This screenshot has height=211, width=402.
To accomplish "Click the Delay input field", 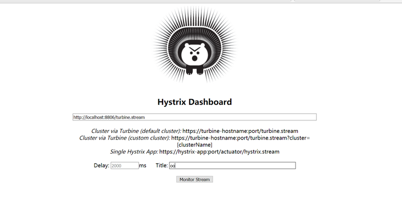I will coord(125,166).
